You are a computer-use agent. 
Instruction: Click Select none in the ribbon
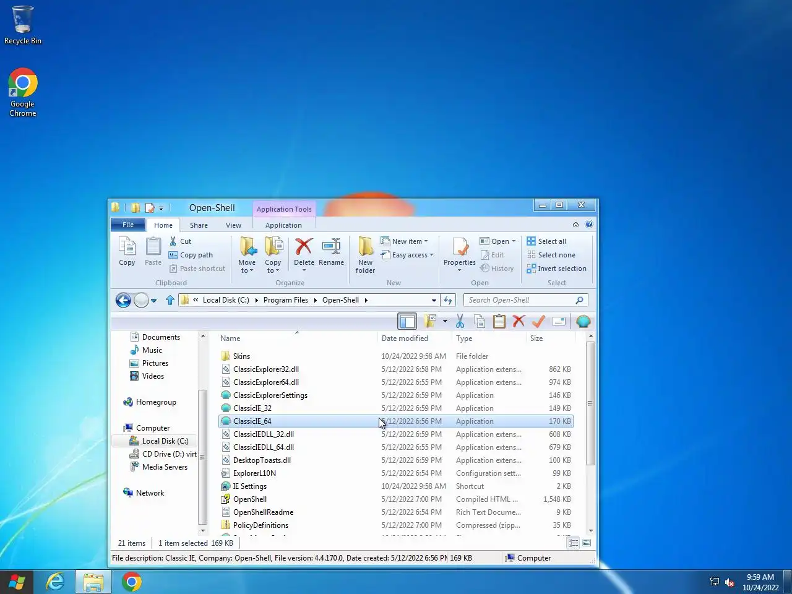coord(551,255)
